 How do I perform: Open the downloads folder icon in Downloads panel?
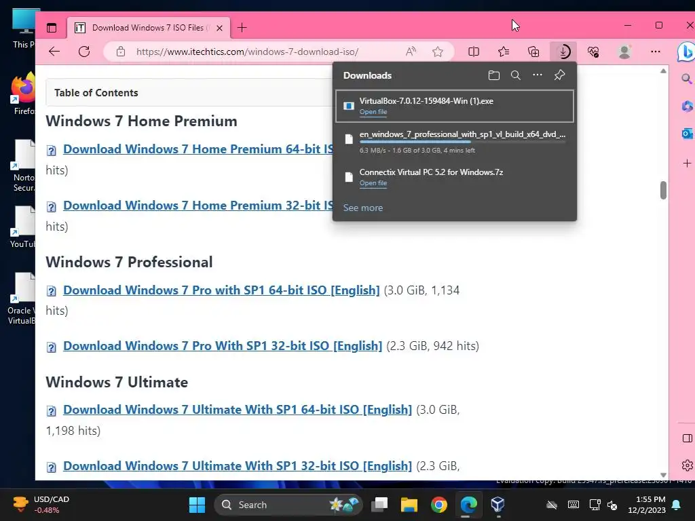click(x=494, y=75)
